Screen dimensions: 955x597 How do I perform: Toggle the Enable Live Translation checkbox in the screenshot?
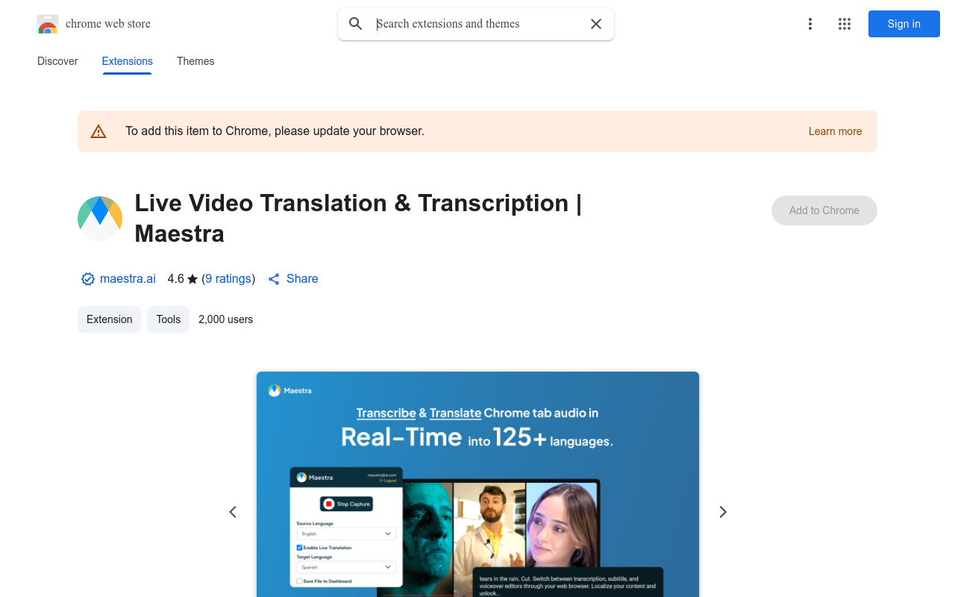click(300, 548)
